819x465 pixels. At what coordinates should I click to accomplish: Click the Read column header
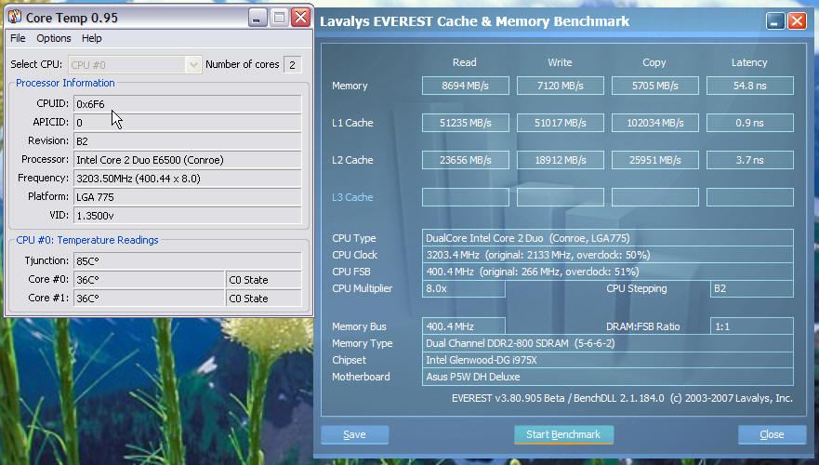(464, 62)
